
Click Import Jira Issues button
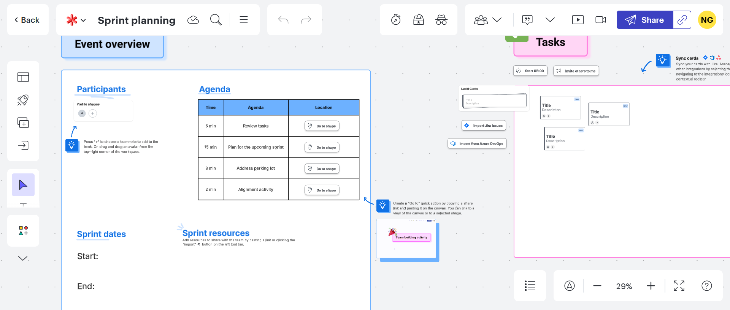pyautogui.click(x=484, y=126)
